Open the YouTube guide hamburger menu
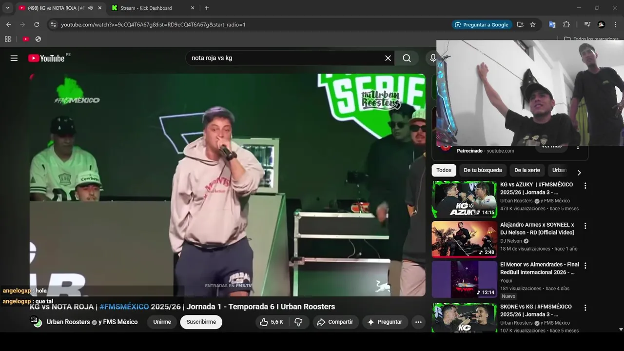 [14, 58]
